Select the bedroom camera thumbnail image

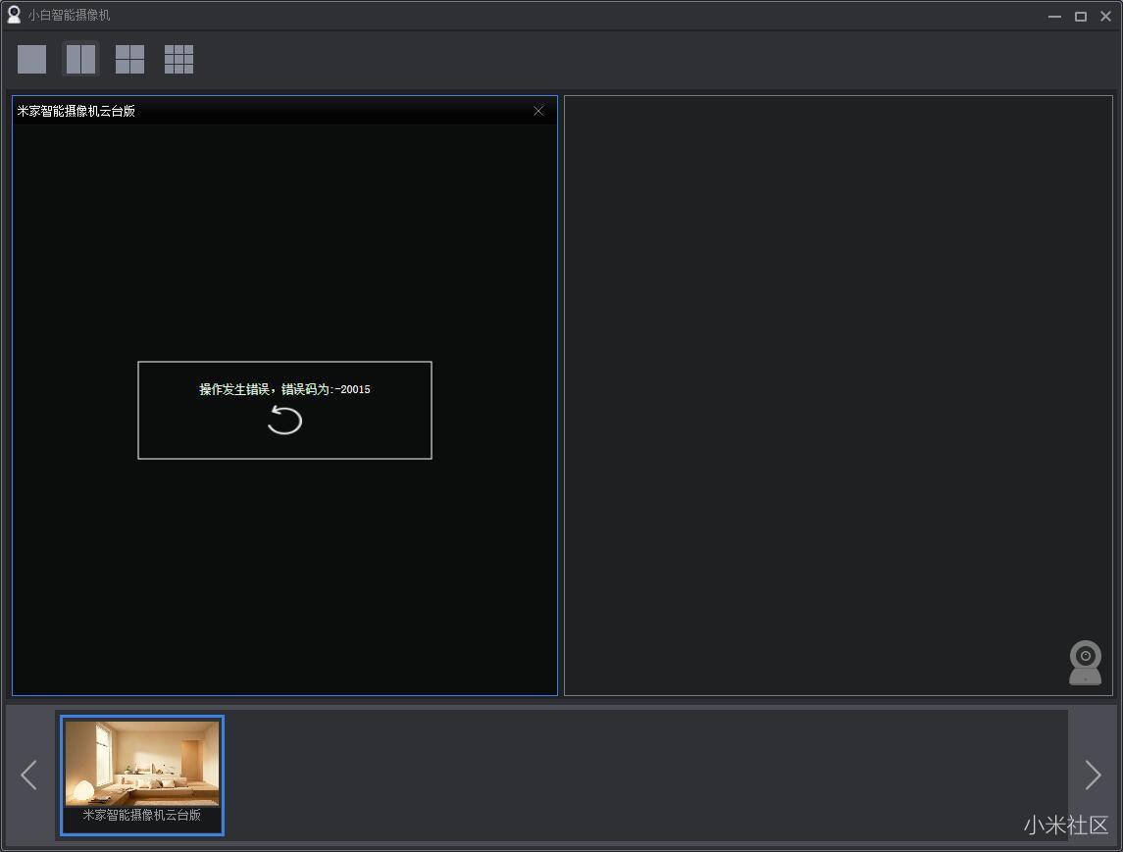click(x=142, y=763)
